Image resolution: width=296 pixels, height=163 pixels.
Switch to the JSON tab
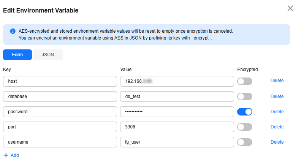(x=48, y=55)
